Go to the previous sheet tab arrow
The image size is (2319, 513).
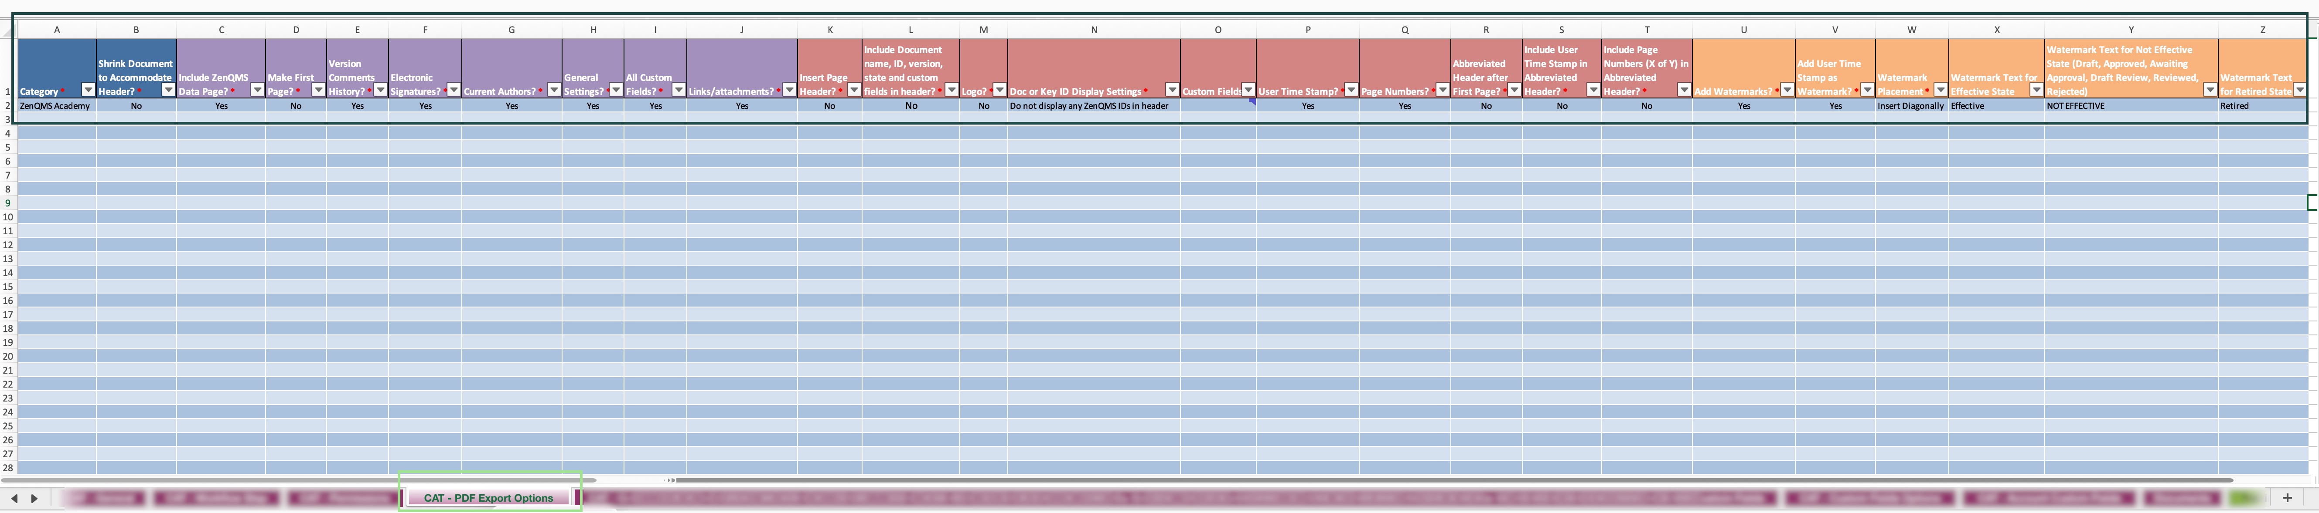point(14,498)
